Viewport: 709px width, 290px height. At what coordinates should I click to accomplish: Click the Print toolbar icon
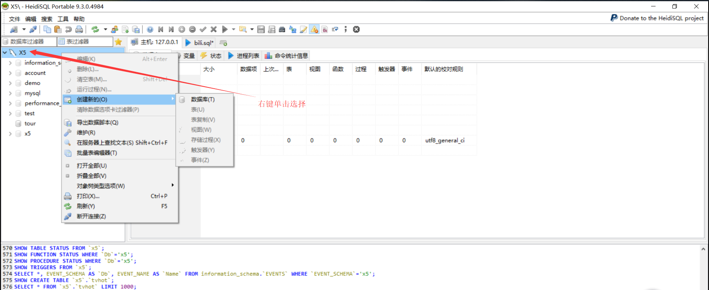point(79,29)
